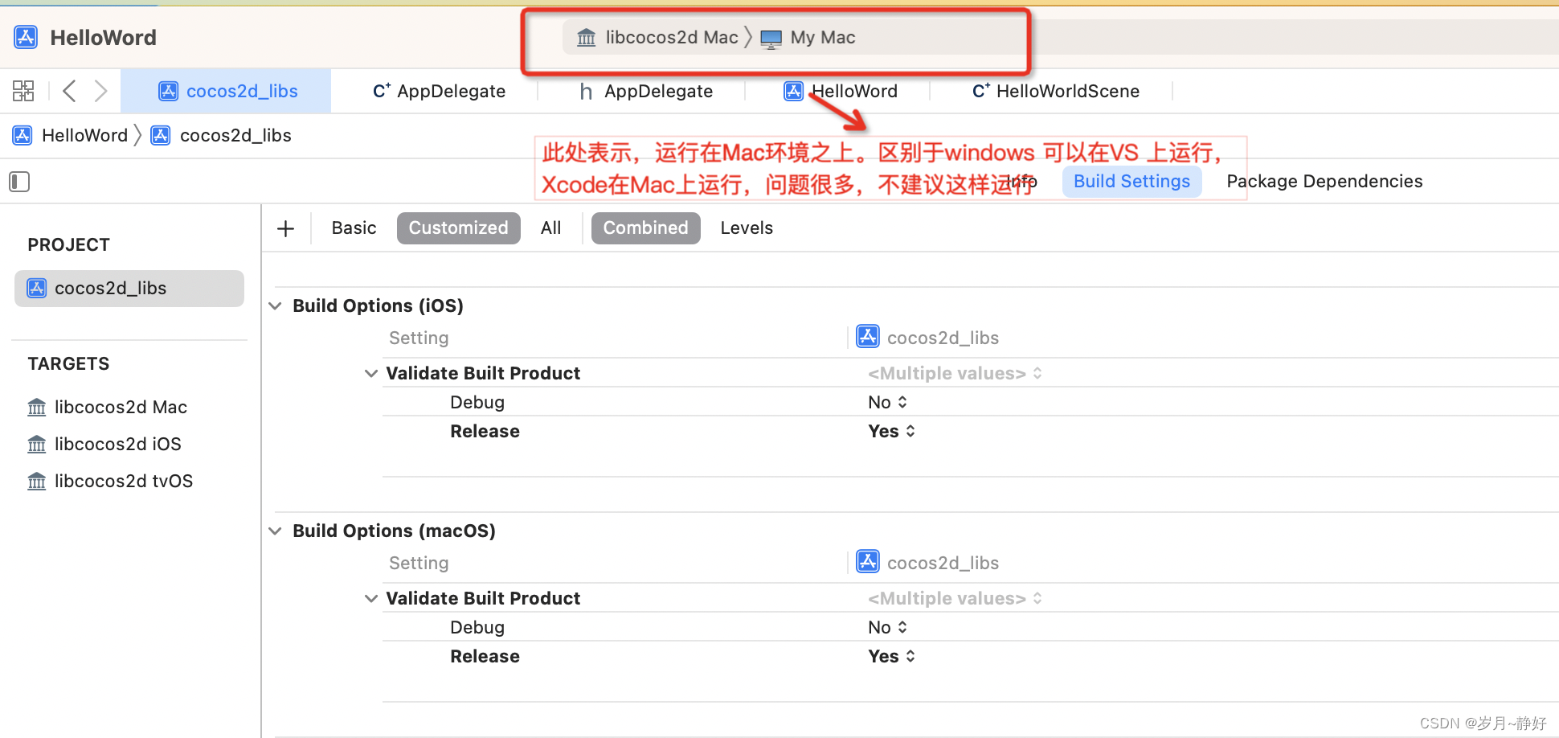Add a build setting with the plus button
The image size is (1559, 738).
[x=285, y=228]
